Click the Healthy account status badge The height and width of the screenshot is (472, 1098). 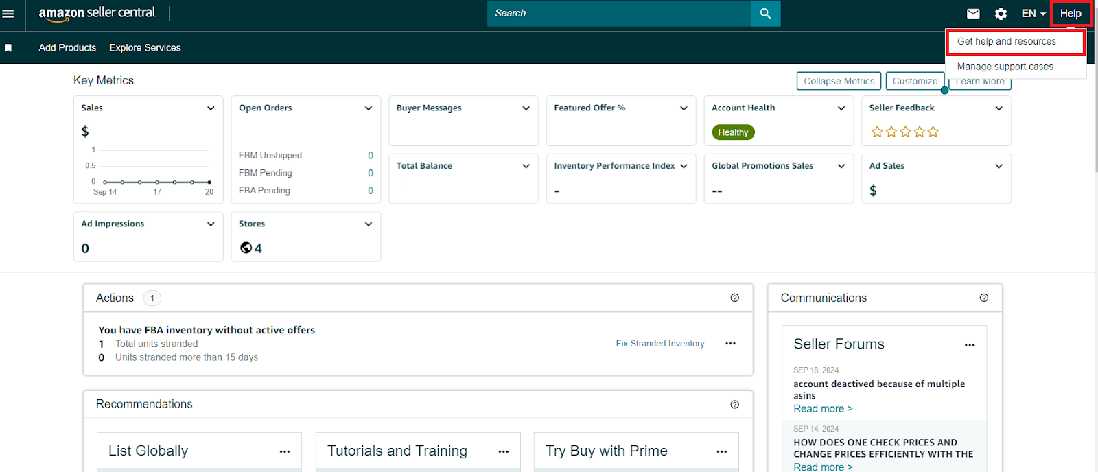(x=733, y=132)
